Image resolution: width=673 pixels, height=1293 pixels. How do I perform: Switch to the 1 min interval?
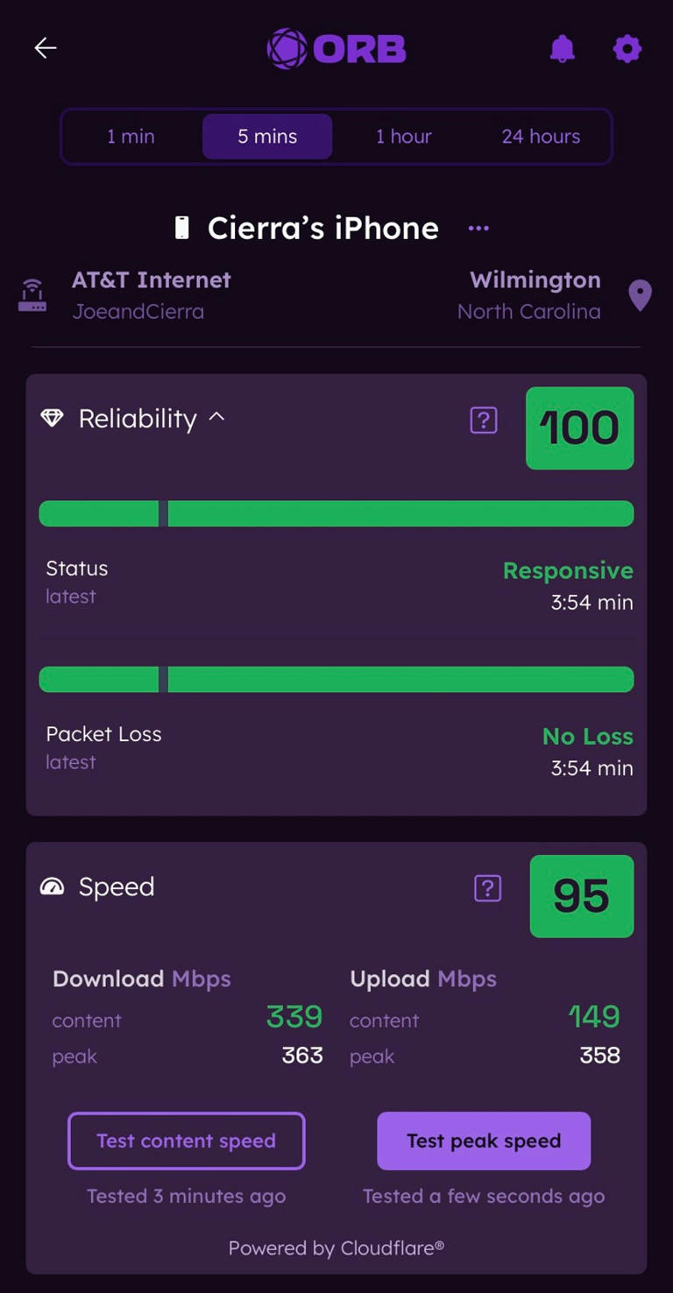click(130, 137)
